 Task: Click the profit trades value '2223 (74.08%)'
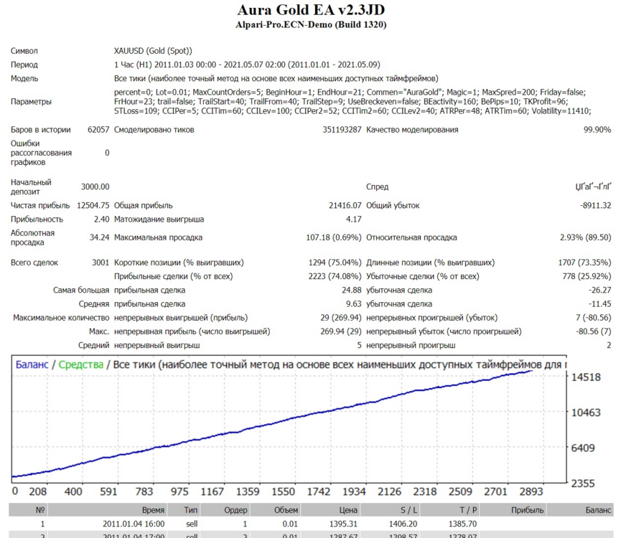[x=335, y=276]
